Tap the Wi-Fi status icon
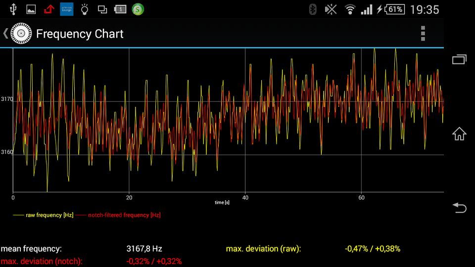 (350, 10)
